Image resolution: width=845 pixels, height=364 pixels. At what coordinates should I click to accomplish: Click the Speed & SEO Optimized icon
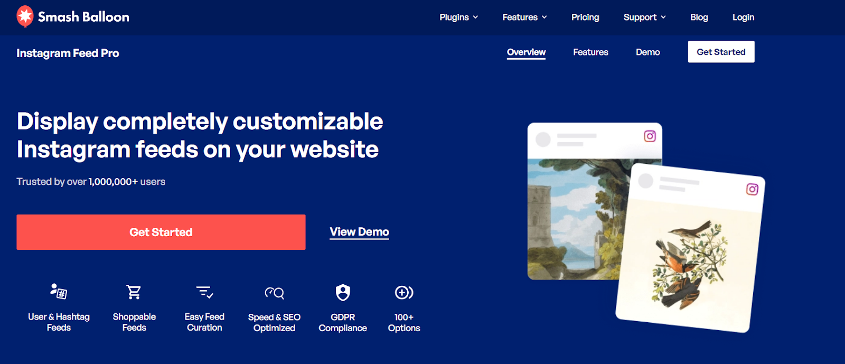274,292
